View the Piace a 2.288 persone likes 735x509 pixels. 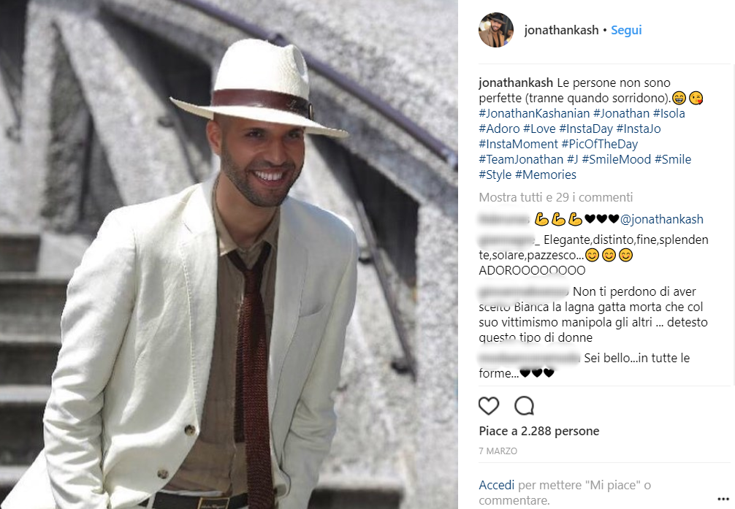point(539,431)
